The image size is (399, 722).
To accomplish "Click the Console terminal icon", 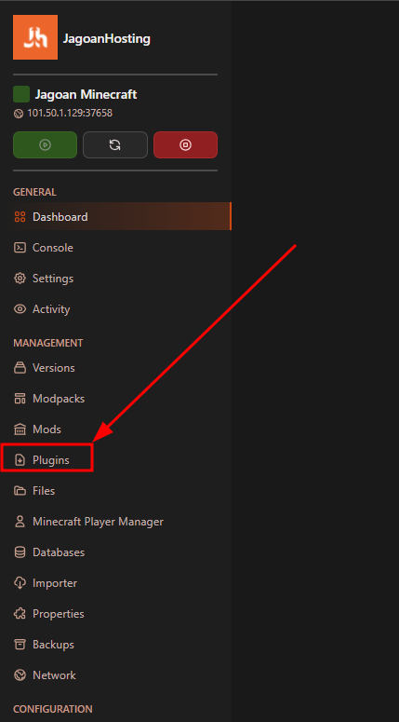I will [x=20, y=248].
